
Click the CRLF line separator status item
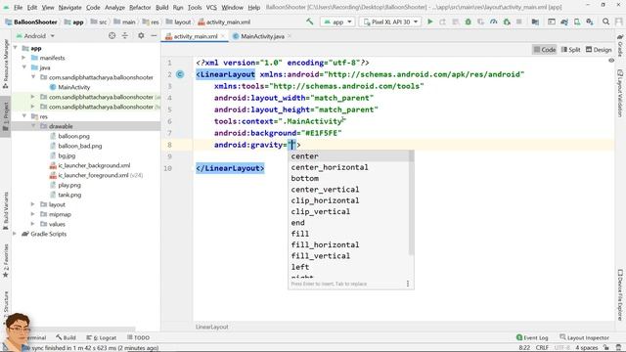pyautogui.click(x=542, y=348)
